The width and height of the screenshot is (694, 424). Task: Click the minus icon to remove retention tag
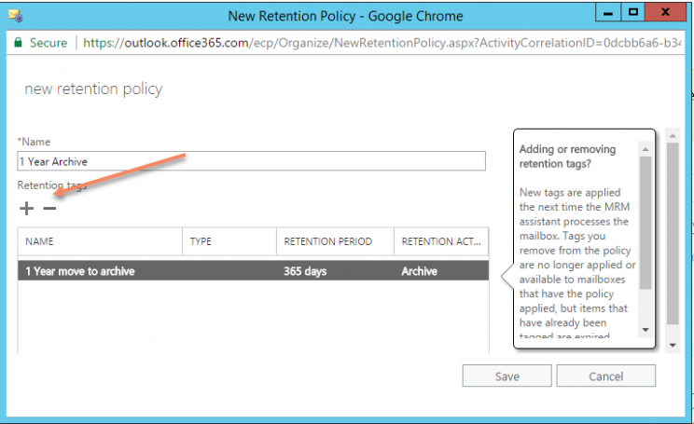(50, 209)
